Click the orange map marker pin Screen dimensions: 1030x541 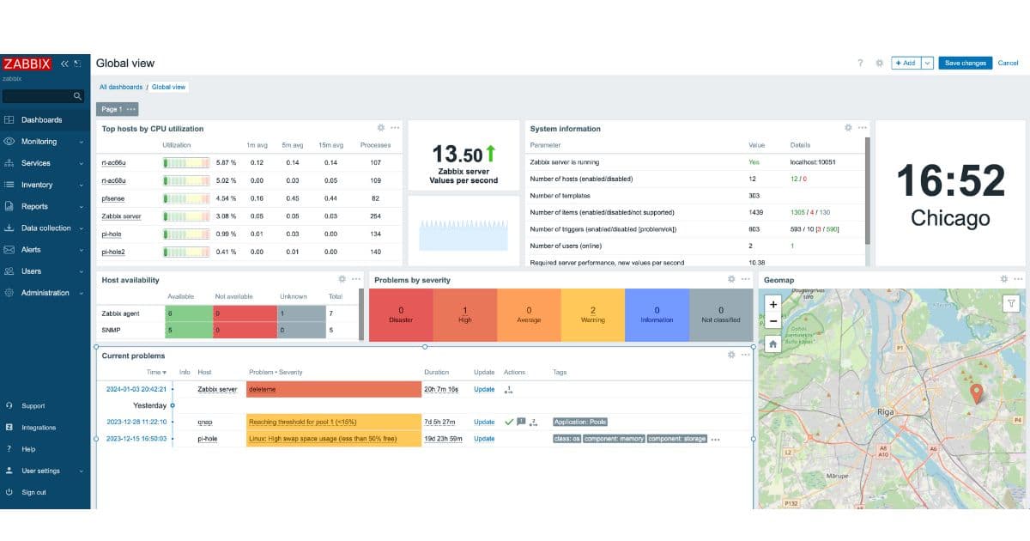click(976, 394)
